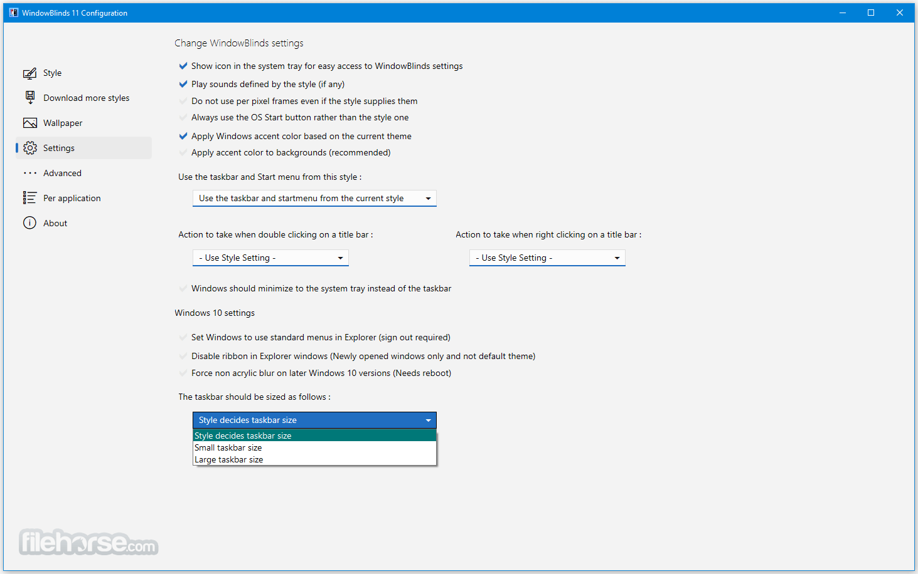Close the WindowBlinds Configuration window
The height and width of the screenshot is (574, 918).
coord(900,13)
